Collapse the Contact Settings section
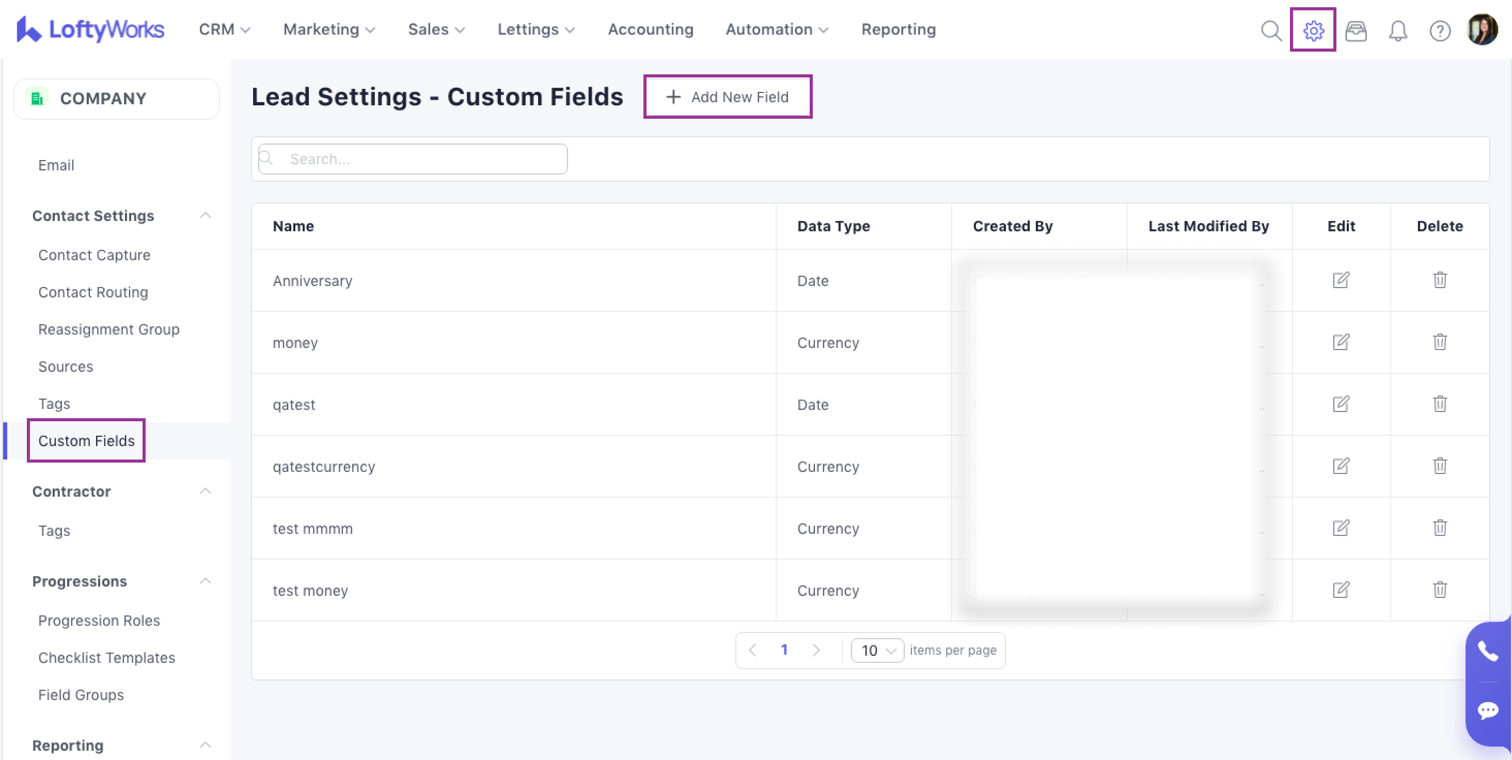This screenshot has width=1512, height=760. point(205,215)
